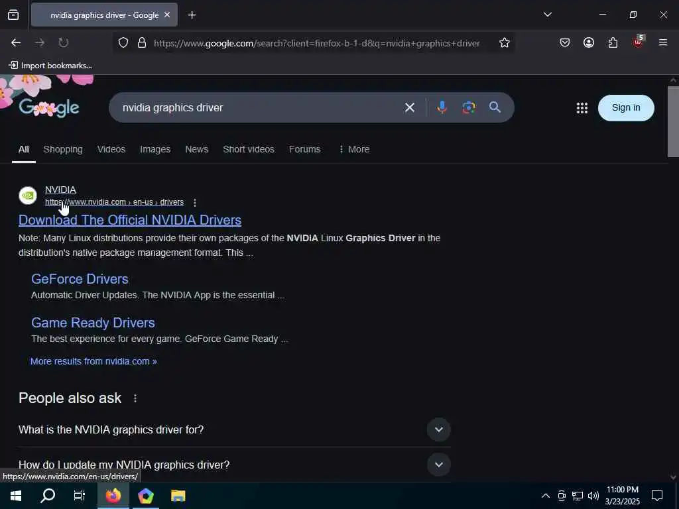View site security padlock info
Image resolution: width=679 pixels, height=509 pixels.
coord(142,42)
